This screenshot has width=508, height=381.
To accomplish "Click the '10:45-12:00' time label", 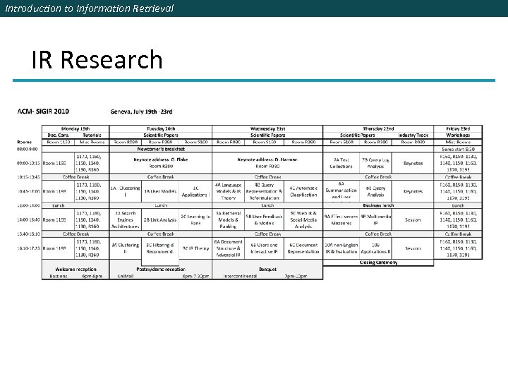I will (x=28, y=191).
